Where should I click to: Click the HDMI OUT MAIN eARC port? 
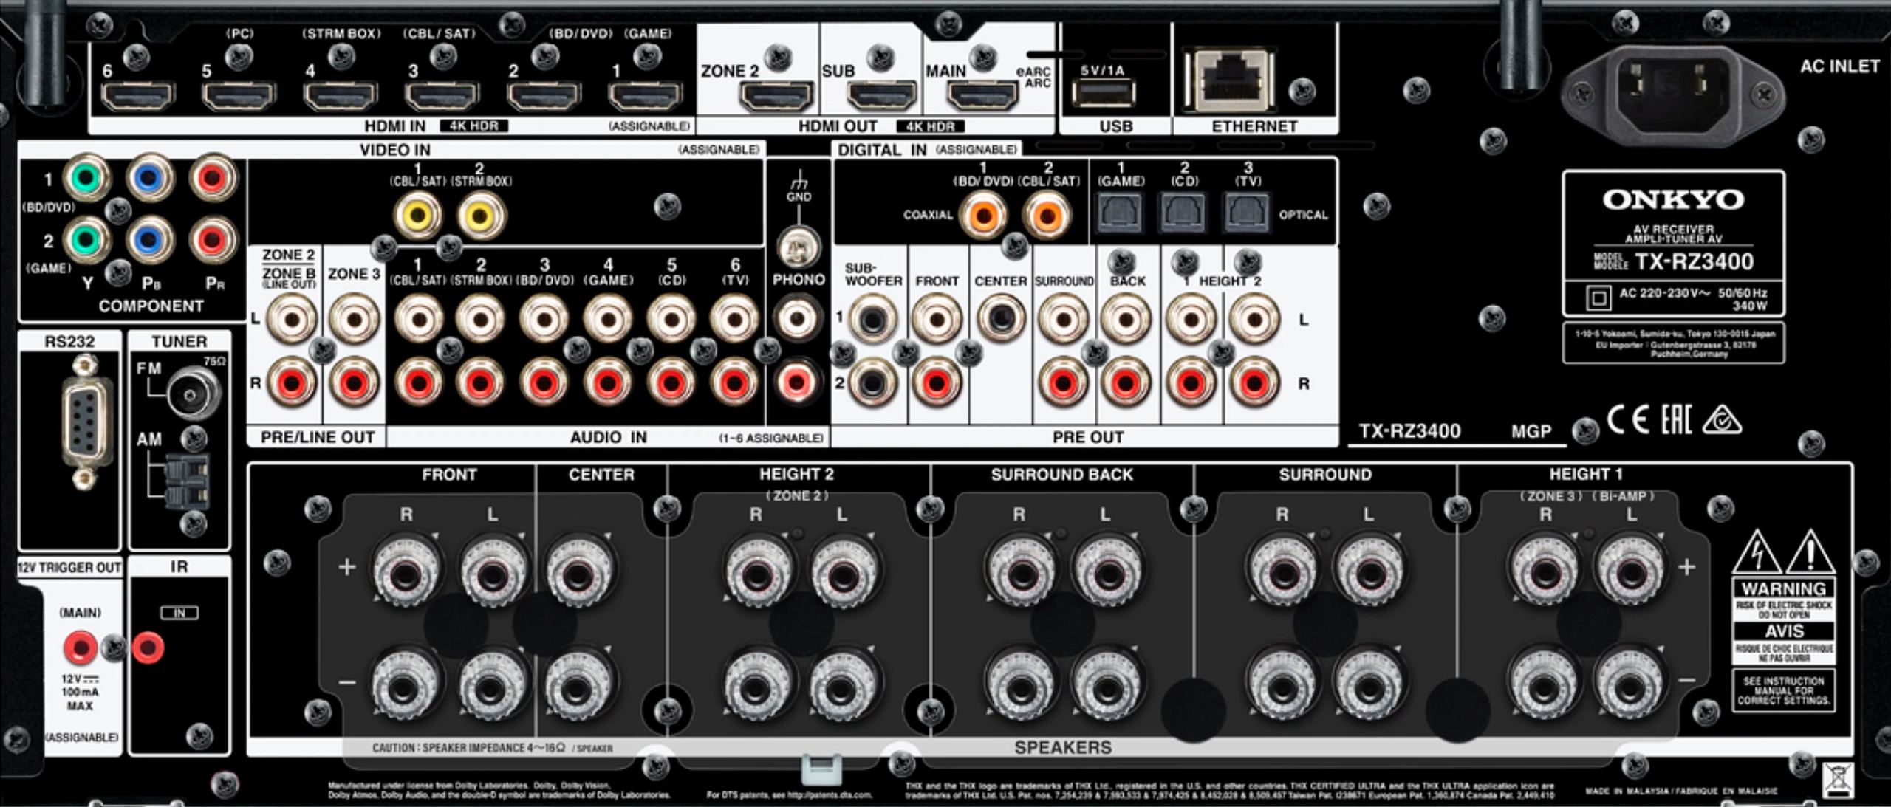pos(982,97)
